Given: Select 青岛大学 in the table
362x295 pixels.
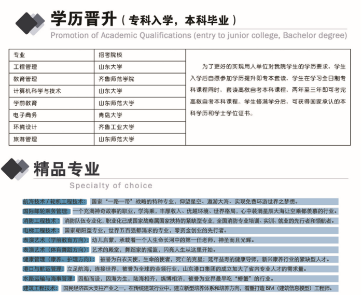Looking at the screenshot, I should (x=110, y=115).
